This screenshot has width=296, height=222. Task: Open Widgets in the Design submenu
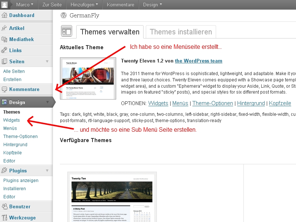tap(11, 120)
